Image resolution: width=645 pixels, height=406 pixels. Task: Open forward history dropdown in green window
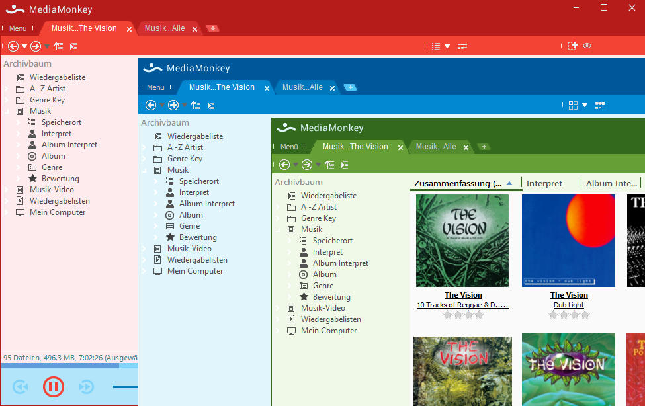[318, 165]
